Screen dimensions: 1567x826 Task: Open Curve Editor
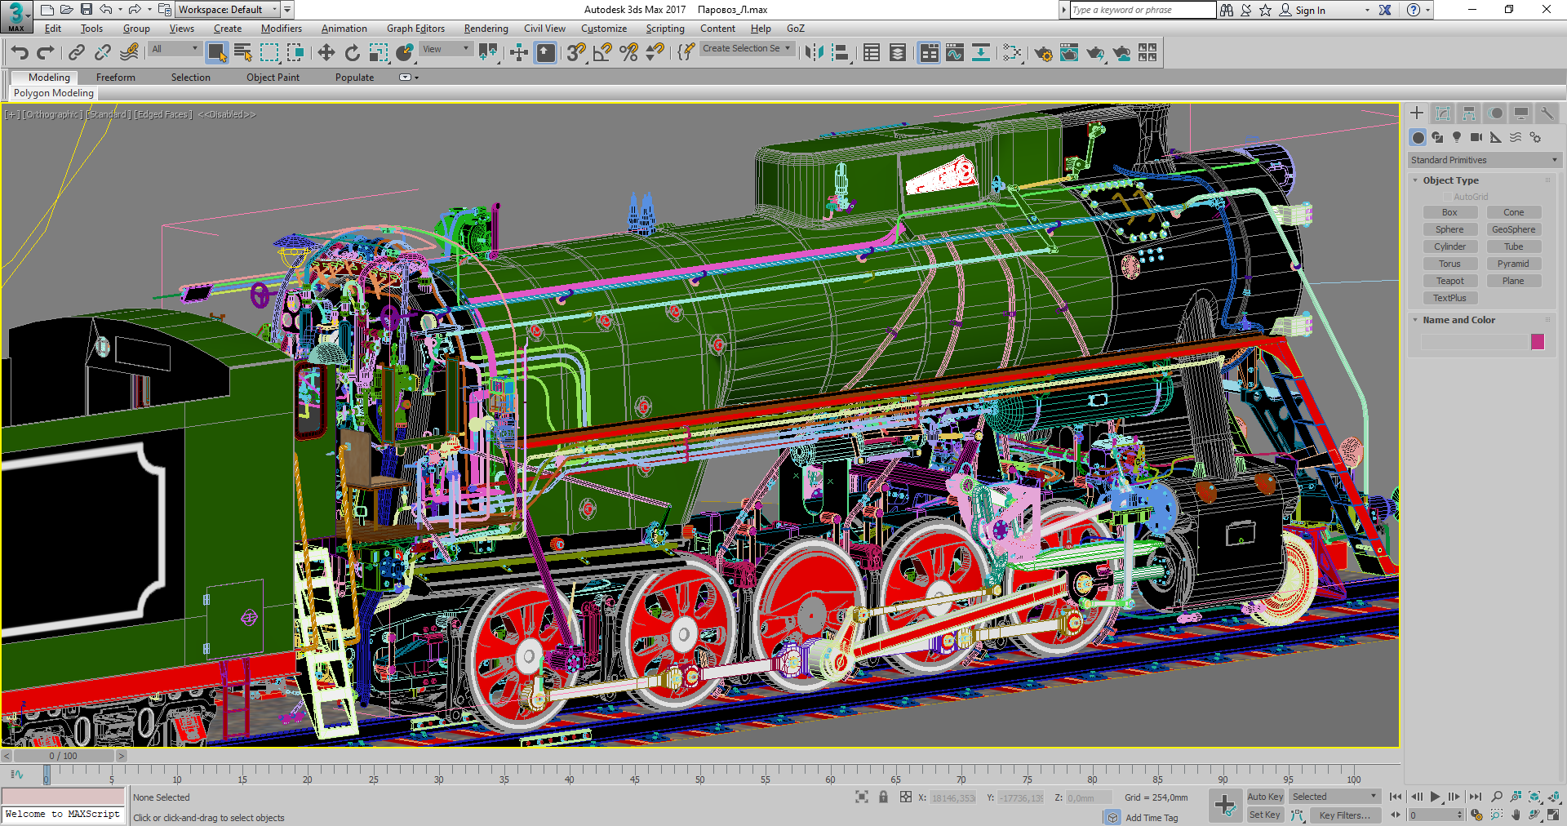(955, 53)
